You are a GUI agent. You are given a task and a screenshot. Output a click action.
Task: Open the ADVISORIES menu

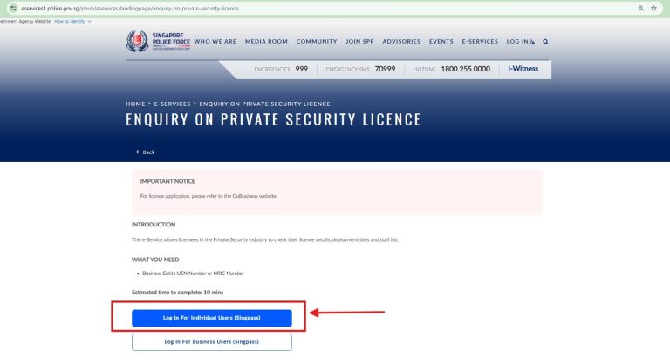[401, 42]
